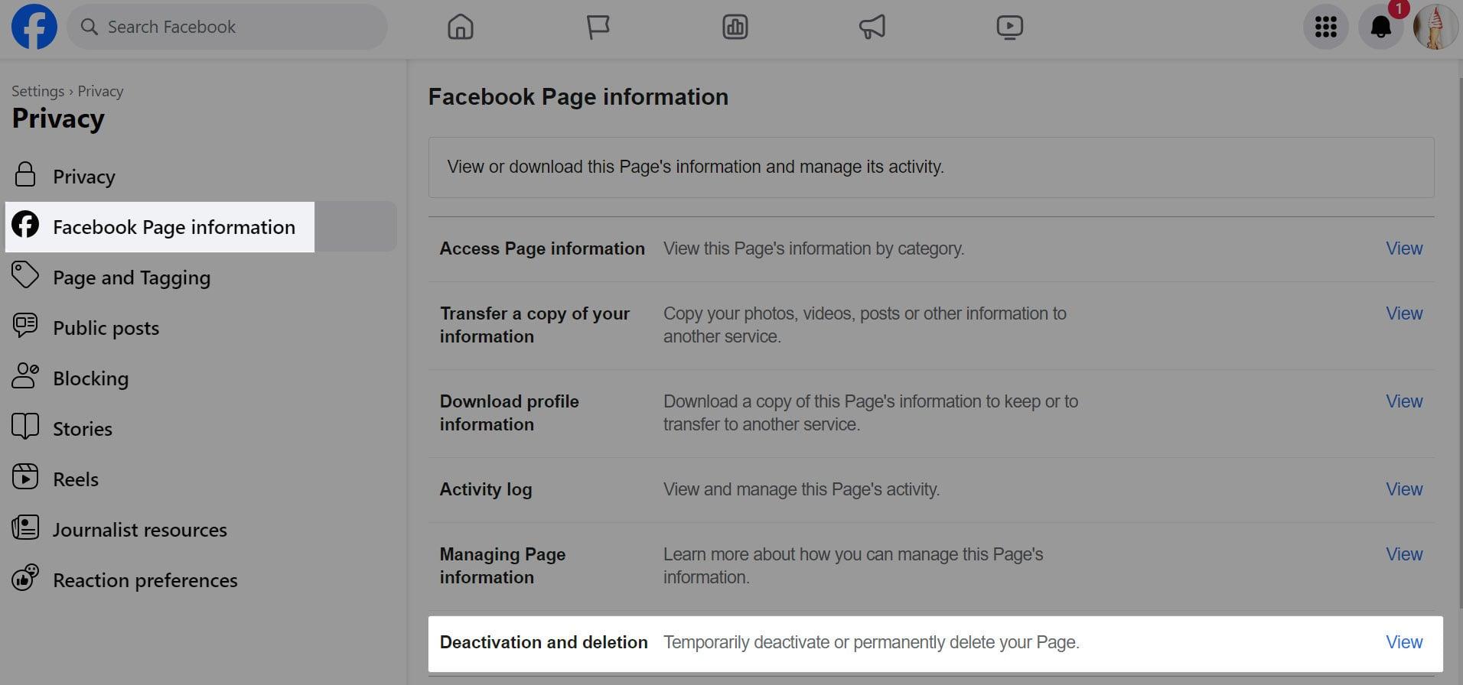Image resolution: width=1463 pixels, height=685 pixels.
Task: Open Pages via the flag icon
Action: 598,28
